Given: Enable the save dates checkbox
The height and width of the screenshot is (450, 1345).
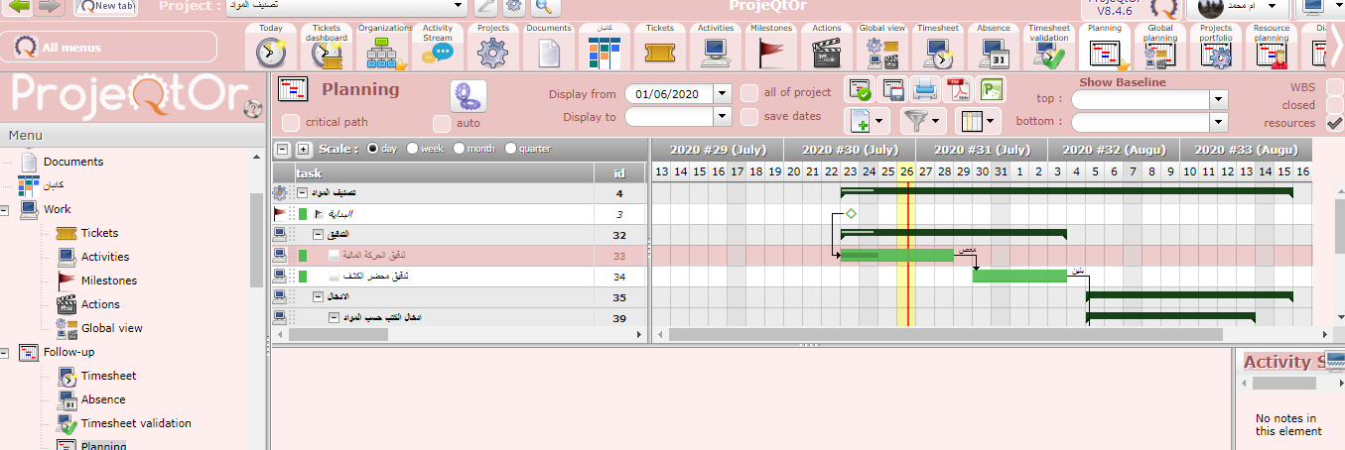Looking at the screenshot, I should coord(749,117).
